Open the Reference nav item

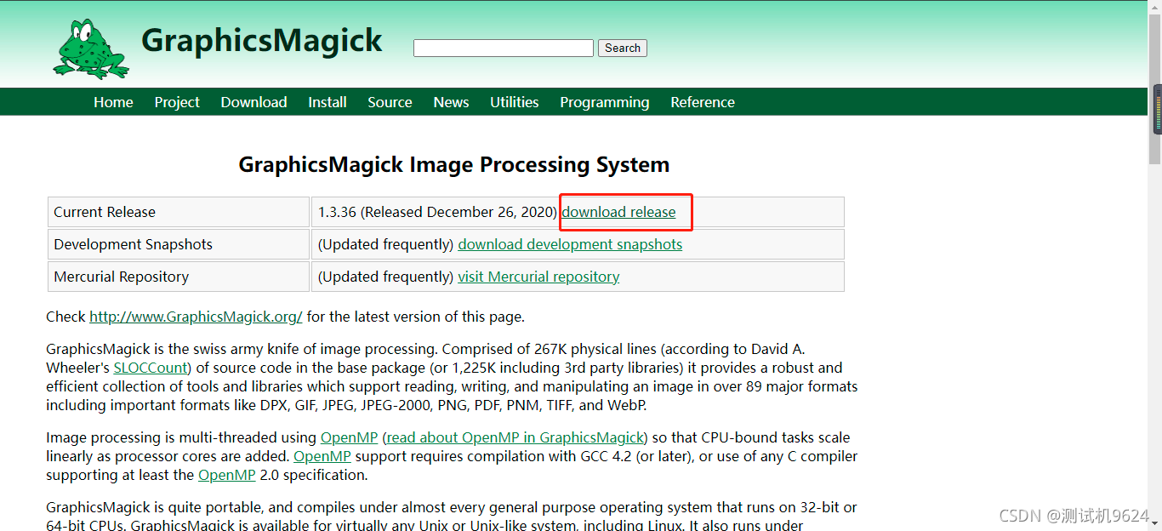tap(703, 102)
